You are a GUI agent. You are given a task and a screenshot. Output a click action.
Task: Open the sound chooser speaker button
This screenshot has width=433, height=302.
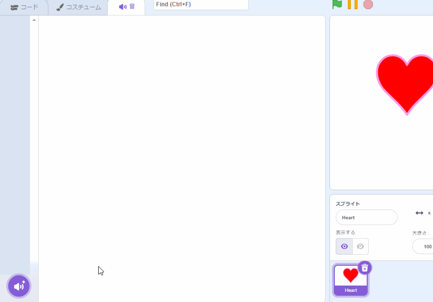click(x=18, y=286)
